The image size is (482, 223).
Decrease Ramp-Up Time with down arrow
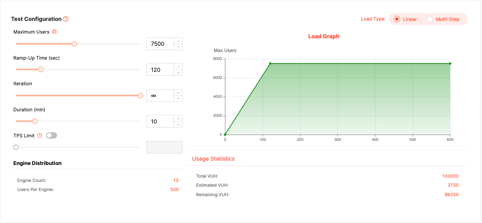178,72
